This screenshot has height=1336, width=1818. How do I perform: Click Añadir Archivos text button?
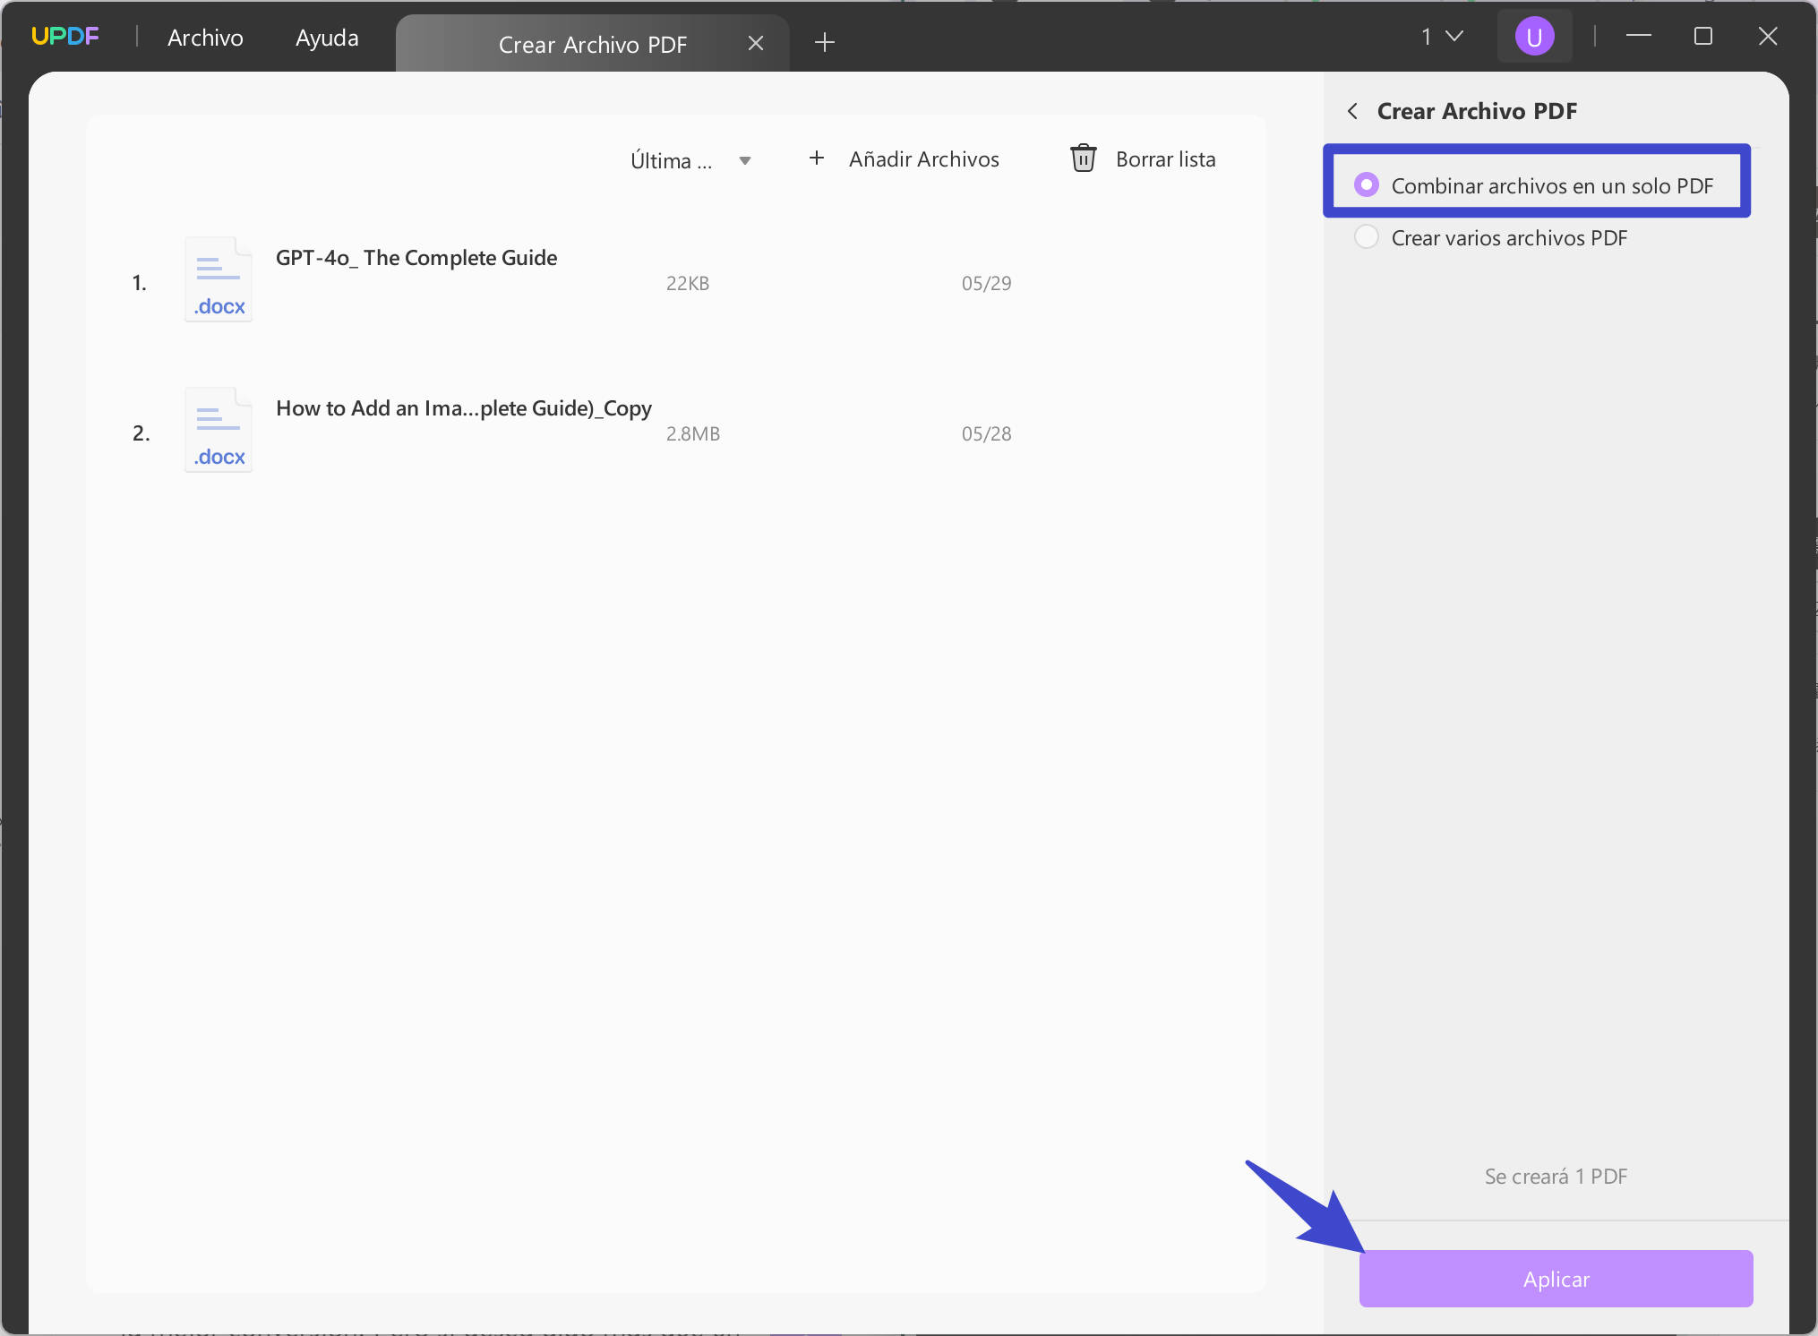pos(923,158)
